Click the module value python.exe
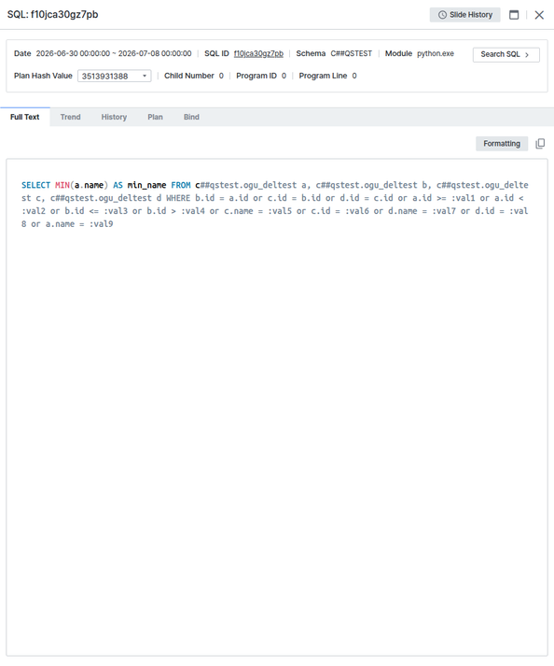Viewport: 554px width, 666px height. click(x=436, y=53)
